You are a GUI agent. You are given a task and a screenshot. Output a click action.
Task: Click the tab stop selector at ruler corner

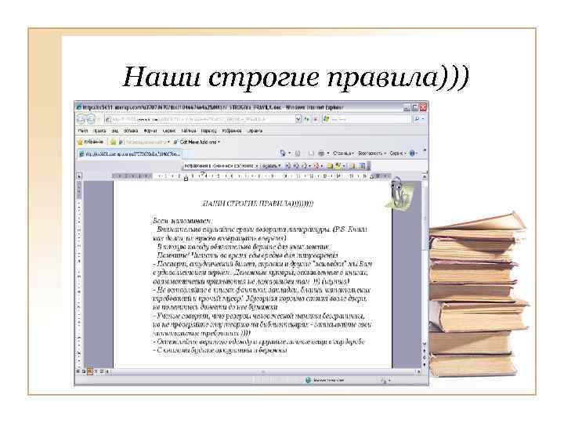click(x=79, y=176)
